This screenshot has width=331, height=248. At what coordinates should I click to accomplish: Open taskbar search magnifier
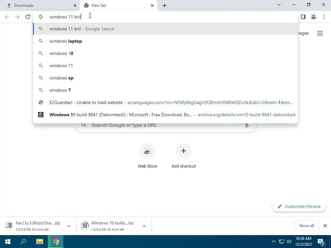23,242
